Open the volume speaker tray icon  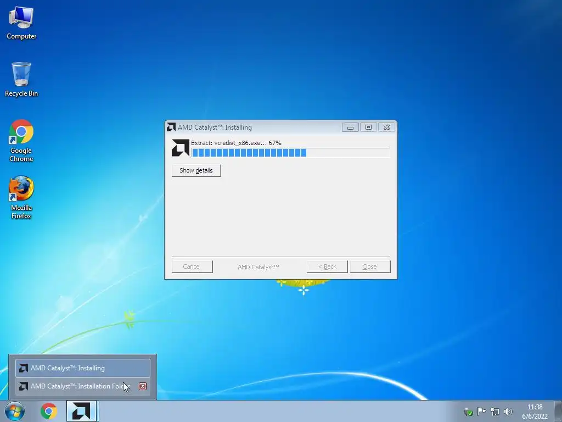(508, 411)
